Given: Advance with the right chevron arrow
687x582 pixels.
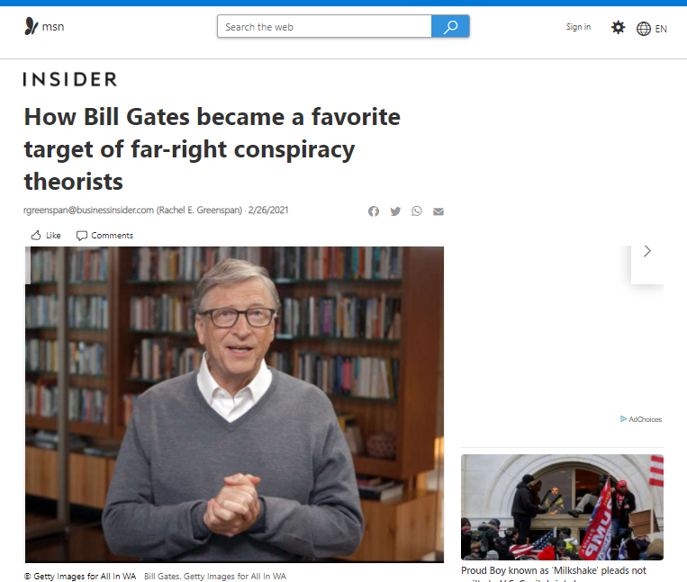Looking at the screenshot, I should [x=647, y=251].
